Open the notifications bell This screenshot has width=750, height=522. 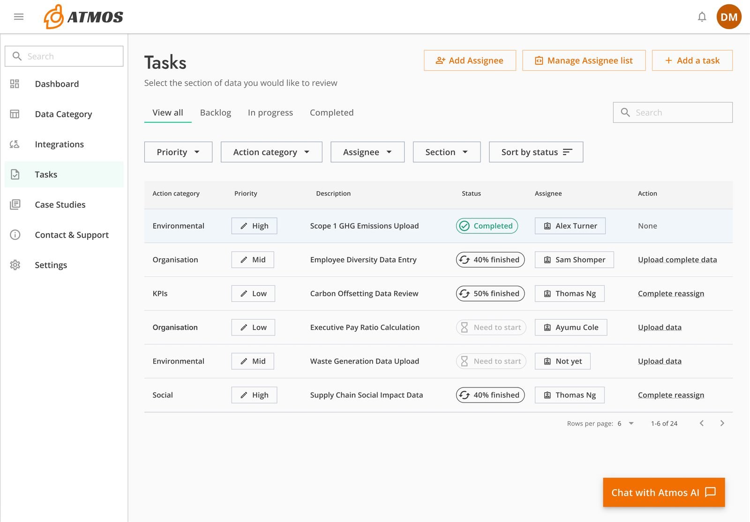tap(702, 17)
